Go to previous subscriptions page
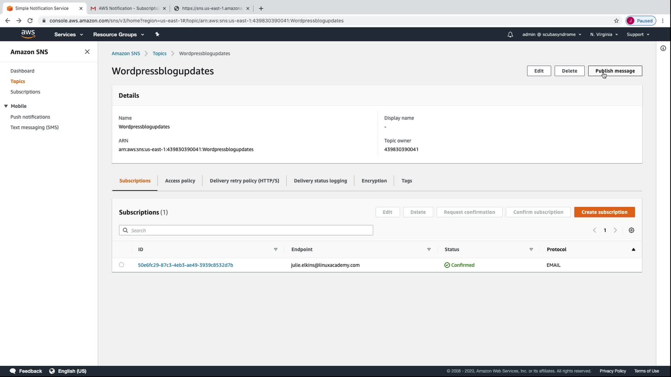Viewport: 671px width, 377px height. click(594, 230)
